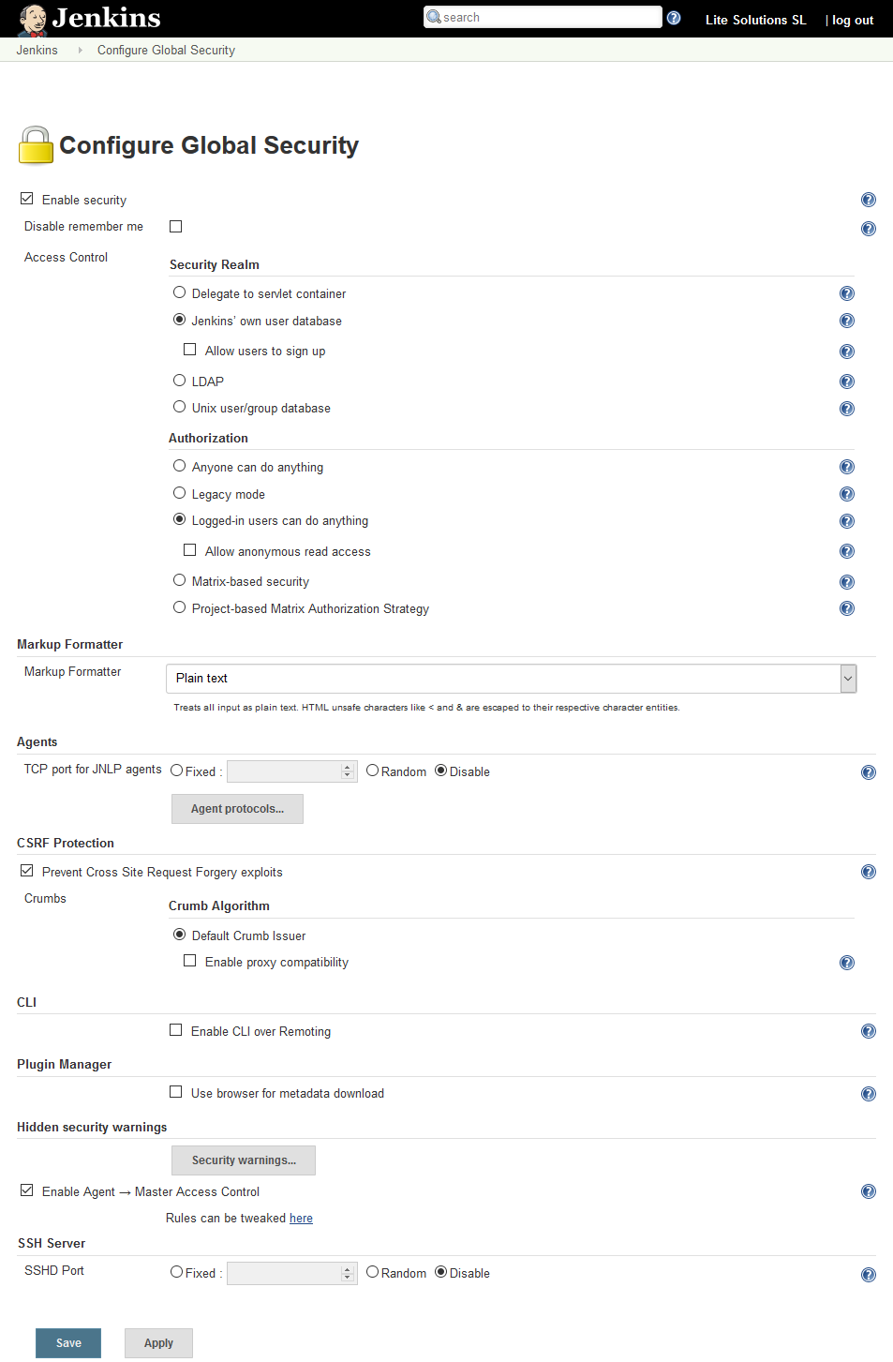
Task: Show help for Enable CLI over Remoting
Action: click(869, 1031)
